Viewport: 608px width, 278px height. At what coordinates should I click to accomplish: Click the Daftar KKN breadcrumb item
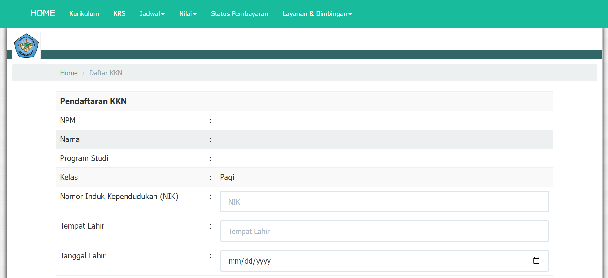[x=105, y=73]
